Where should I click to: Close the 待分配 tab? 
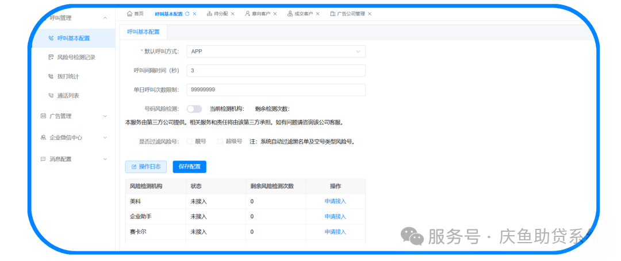pos(232,13)
